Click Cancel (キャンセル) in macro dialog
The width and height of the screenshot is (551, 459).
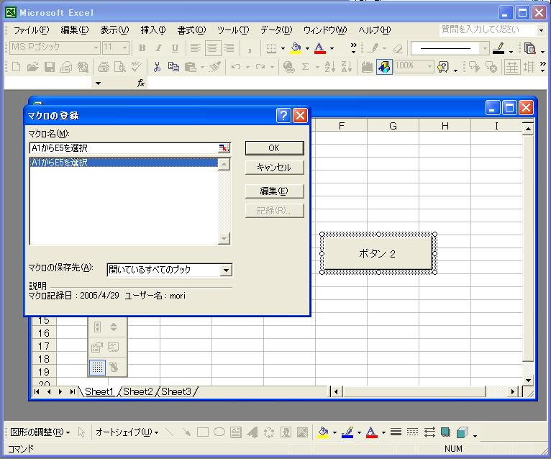(274, 168)
